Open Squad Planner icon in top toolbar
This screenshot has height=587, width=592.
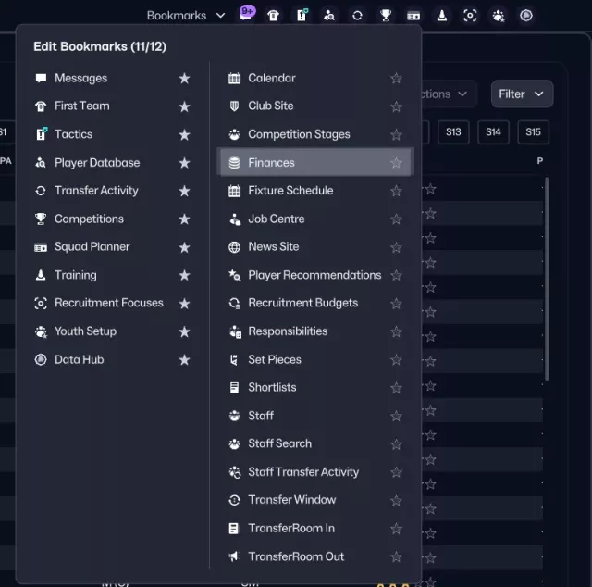(413, 16)
